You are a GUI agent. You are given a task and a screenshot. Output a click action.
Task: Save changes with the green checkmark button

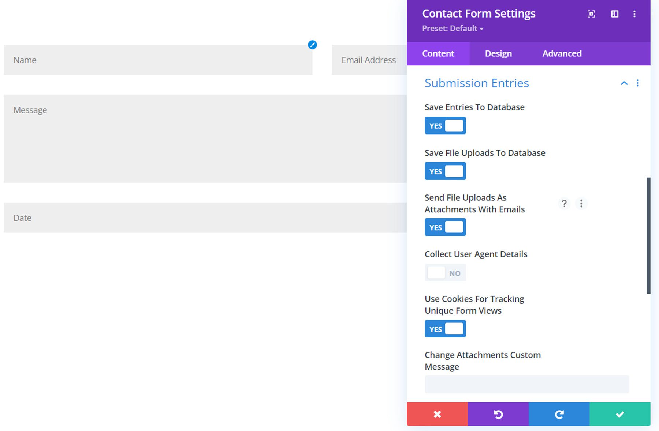619,414
